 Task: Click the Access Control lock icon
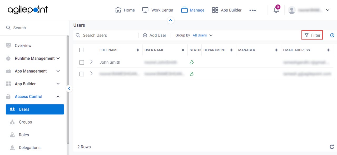(x=8, y=97)
